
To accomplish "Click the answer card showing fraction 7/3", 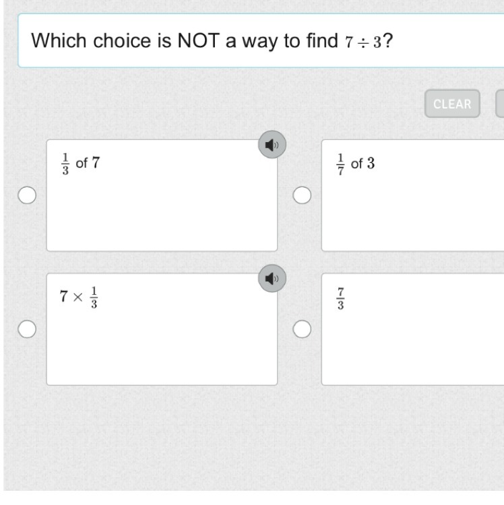I will [x=412, y=335].
